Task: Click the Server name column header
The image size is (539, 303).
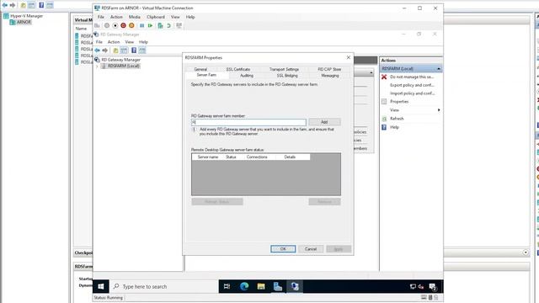Action: pyautogui.click(x=208, y=157)
